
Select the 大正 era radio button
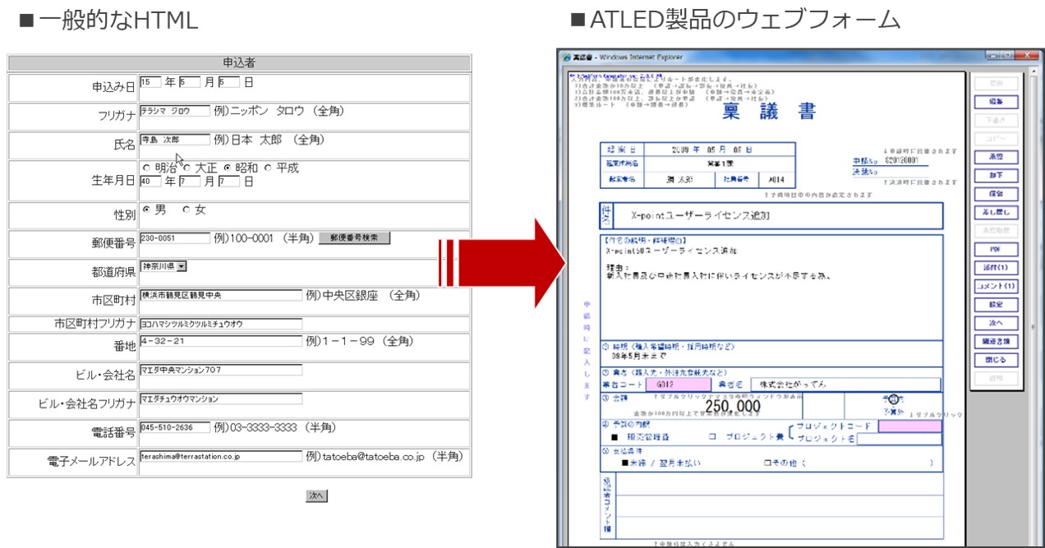pyautogui.click(x=186, y=168)
